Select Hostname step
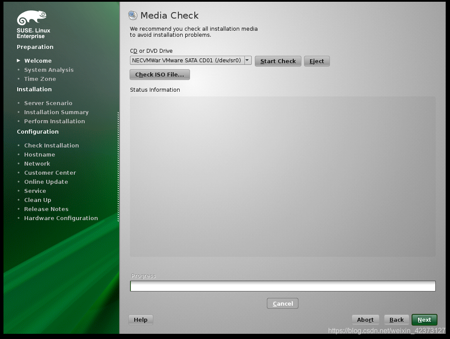 [x=40, y=154]
